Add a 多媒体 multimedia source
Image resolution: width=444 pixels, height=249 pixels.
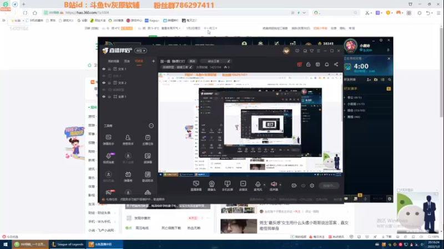coord(243,186)
